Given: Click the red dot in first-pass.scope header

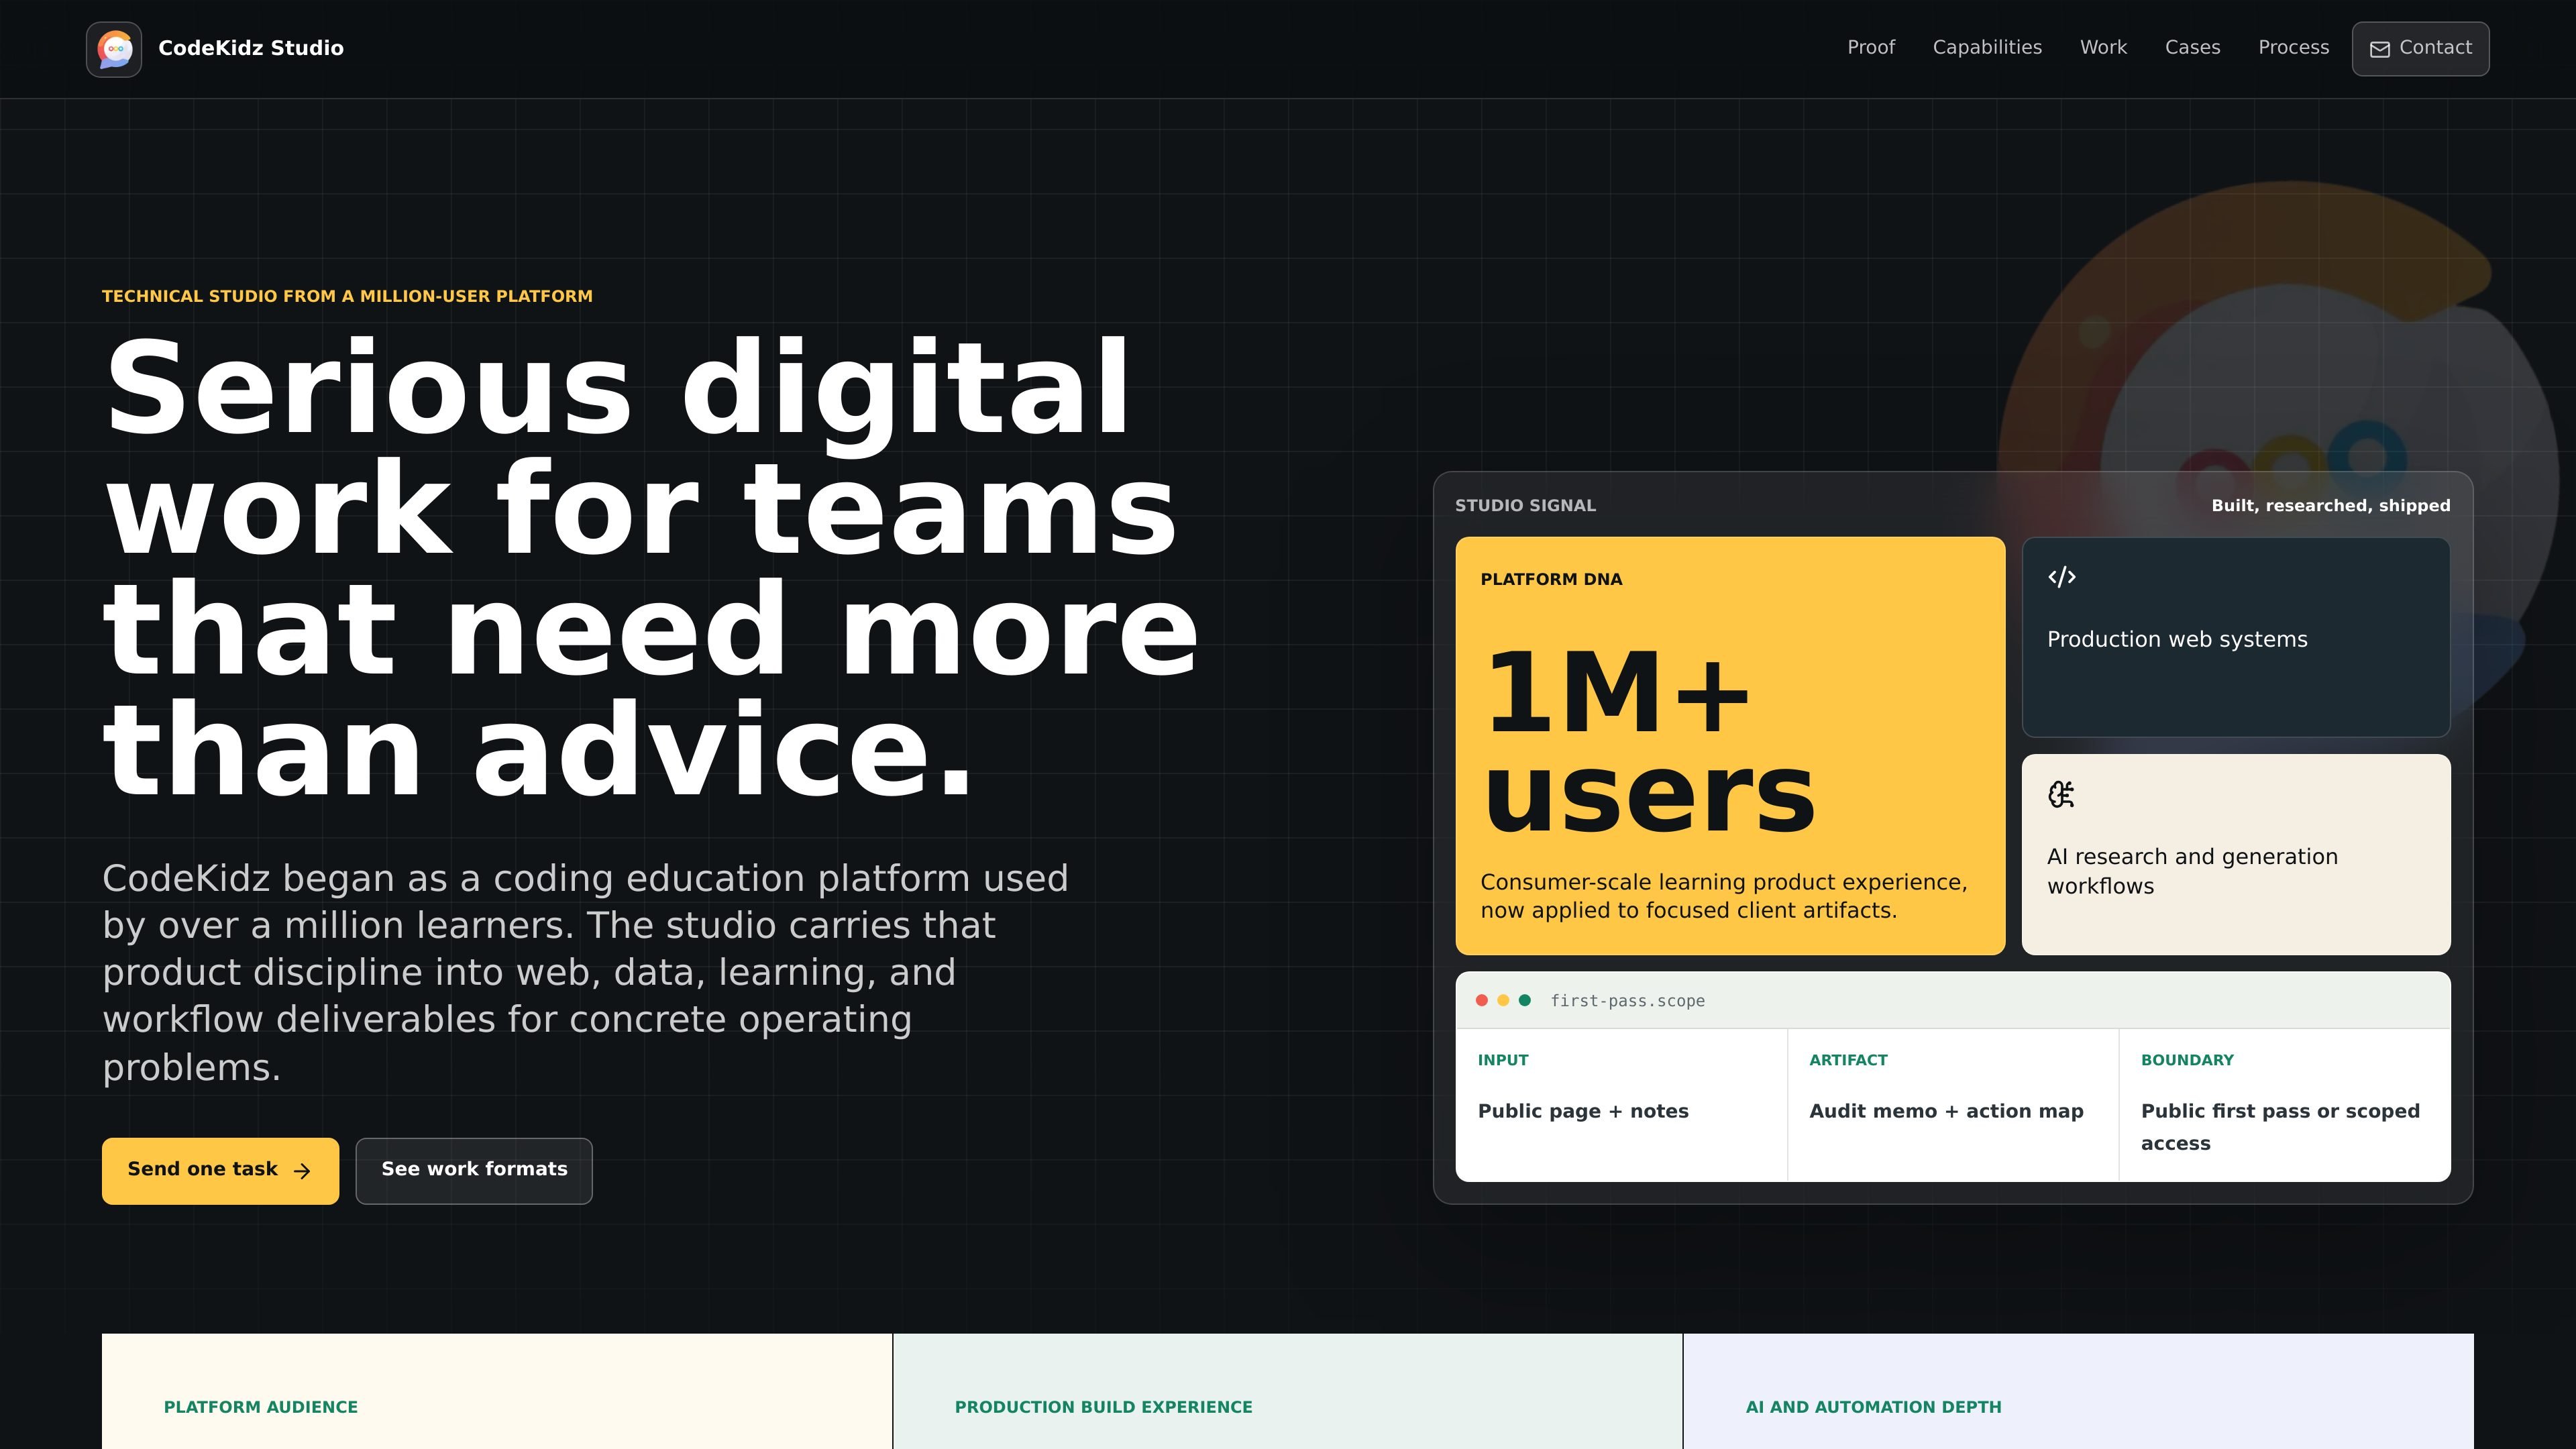Looking at the screenshot, I should pyautogui.click(x=1482, y=1000).
